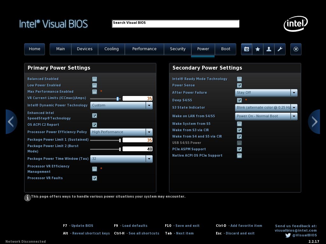Click the camera screenshot icon

[x=247, y=49]
